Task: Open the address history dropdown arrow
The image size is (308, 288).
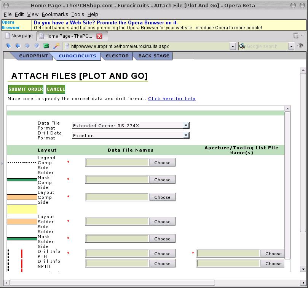Action: [x=233, y=46]
